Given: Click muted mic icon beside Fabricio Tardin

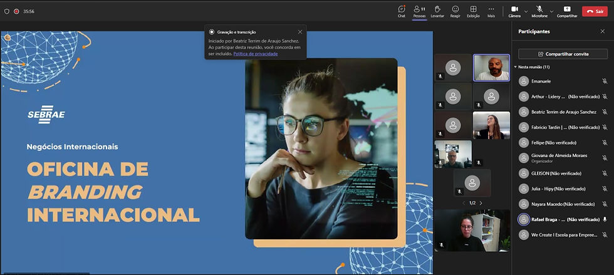Looking at the screenshot, I should pyautogui.click(x=605, y=127).
